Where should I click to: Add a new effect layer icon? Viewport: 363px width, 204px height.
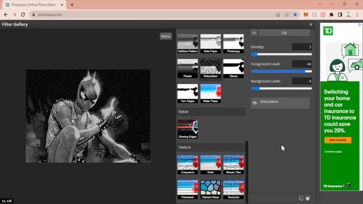coord(301,198)
